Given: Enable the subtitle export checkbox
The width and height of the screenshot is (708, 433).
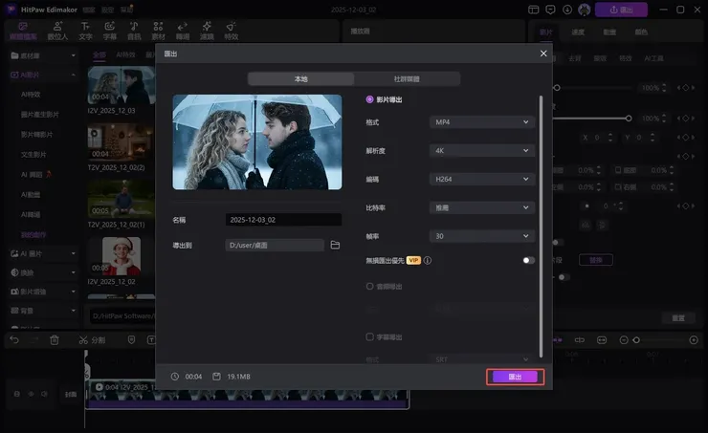Looking at the screenshot, I should point(370,336).
